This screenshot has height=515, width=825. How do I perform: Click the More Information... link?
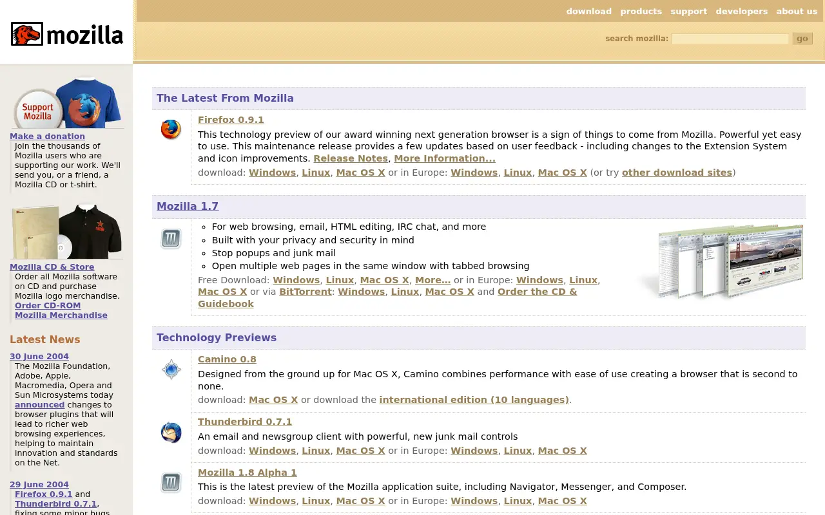click(x=445, y=158)
